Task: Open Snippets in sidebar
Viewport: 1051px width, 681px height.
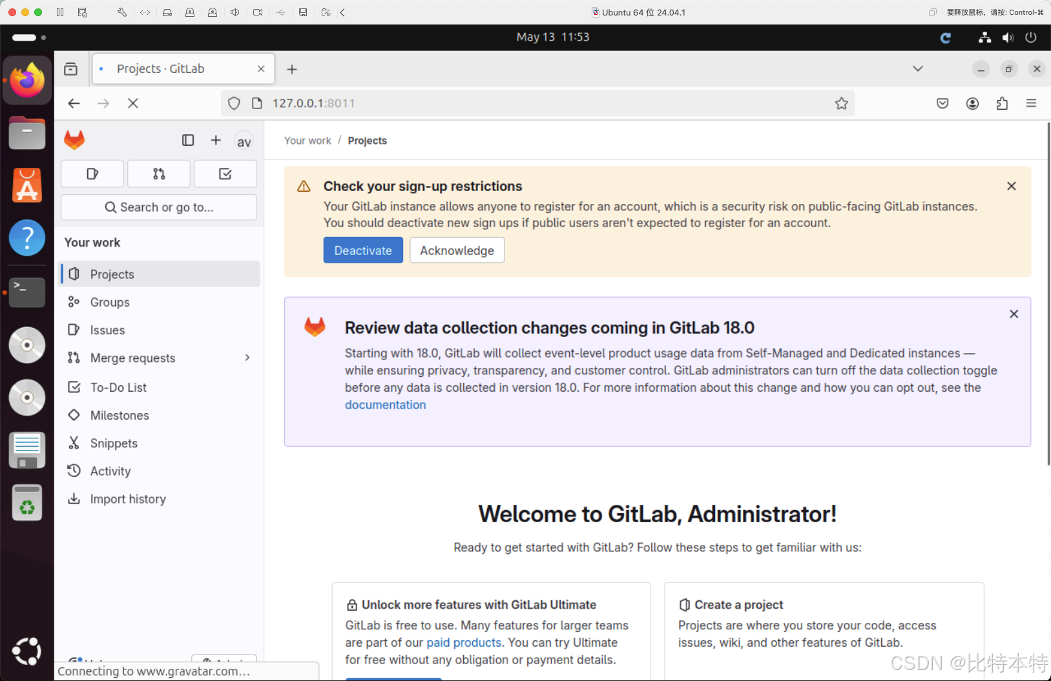Action: click(160, 443)
